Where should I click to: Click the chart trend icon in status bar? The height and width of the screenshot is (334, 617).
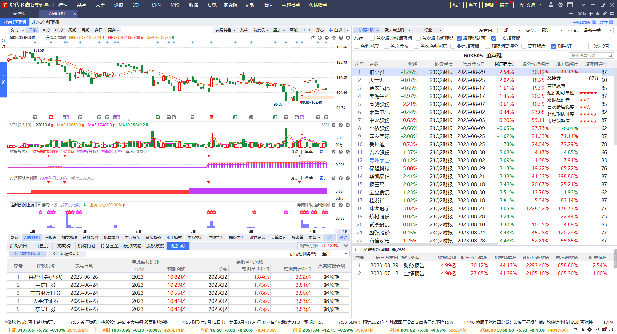click(597, 330)
